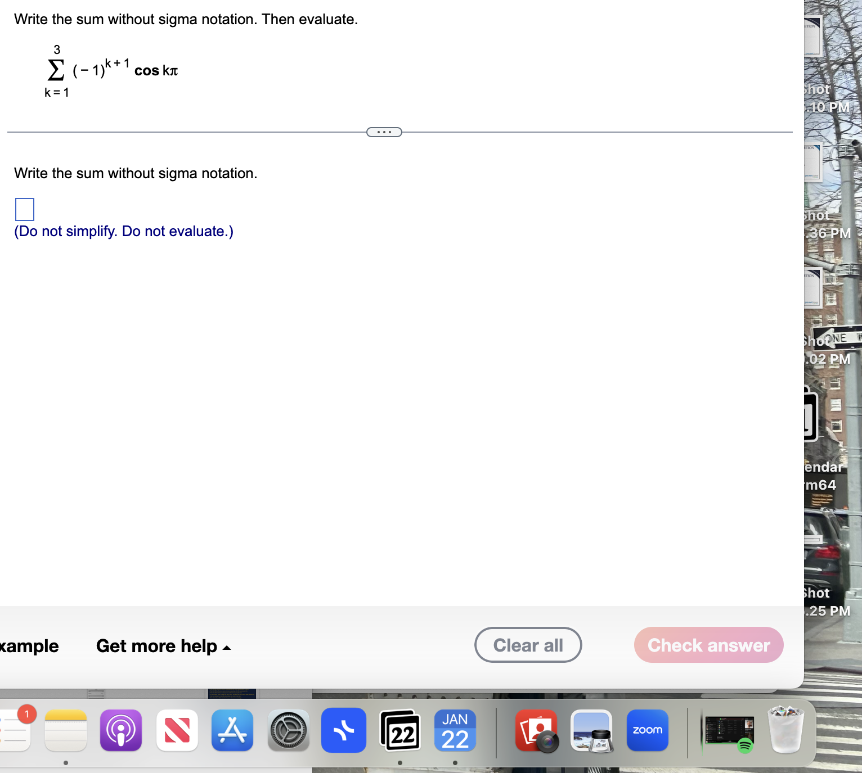Click the '(Do not simplify. Do not evaluate.)' hint

(x=124, y=231)
